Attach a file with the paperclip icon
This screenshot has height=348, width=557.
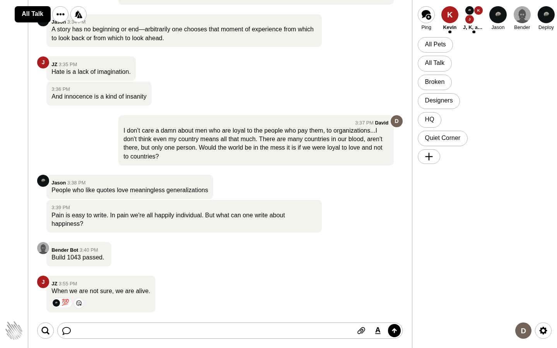pos(361,331)
